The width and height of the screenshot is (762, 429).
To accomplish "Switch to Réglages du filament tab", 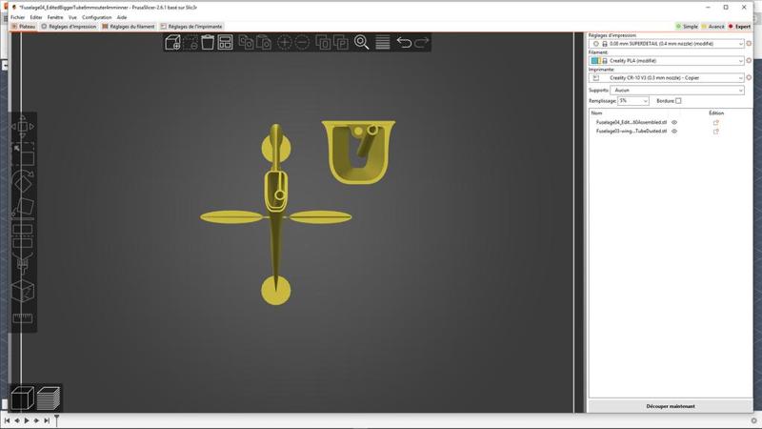I will (x=129, y=27).
